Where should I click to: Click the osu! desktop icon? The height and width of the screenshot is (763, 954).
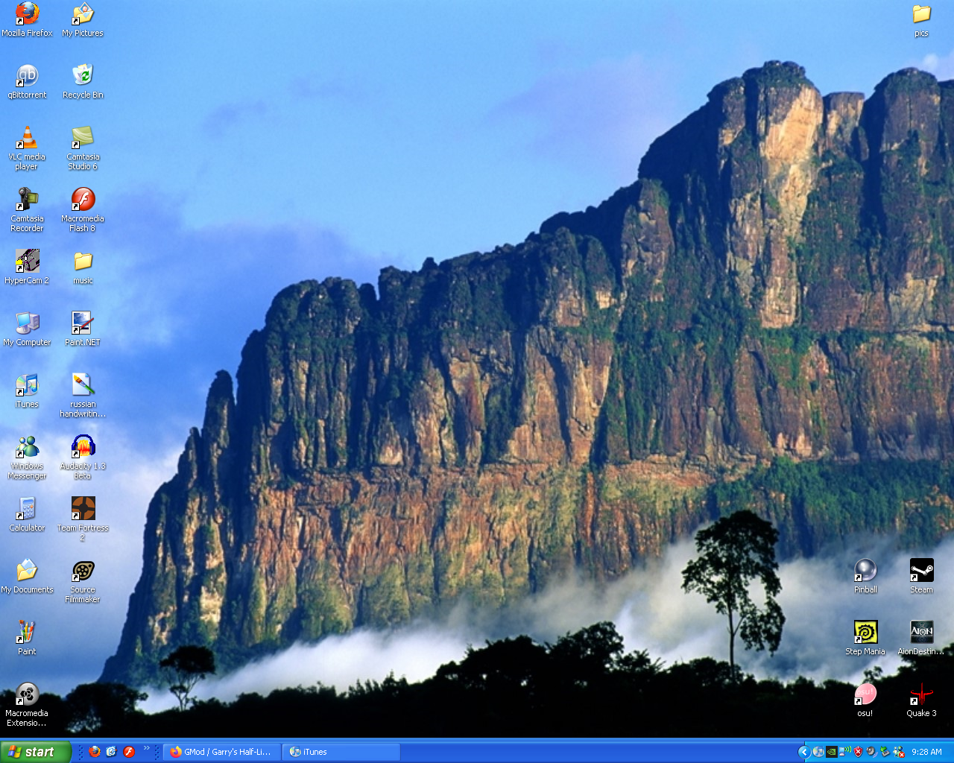(865, 694)
